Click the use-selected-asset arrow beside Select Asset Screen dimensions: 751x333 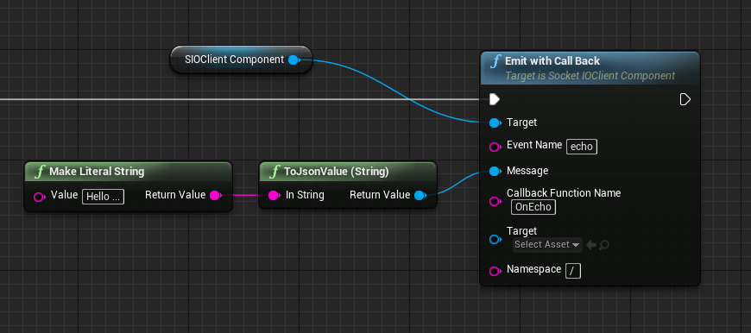591,245
